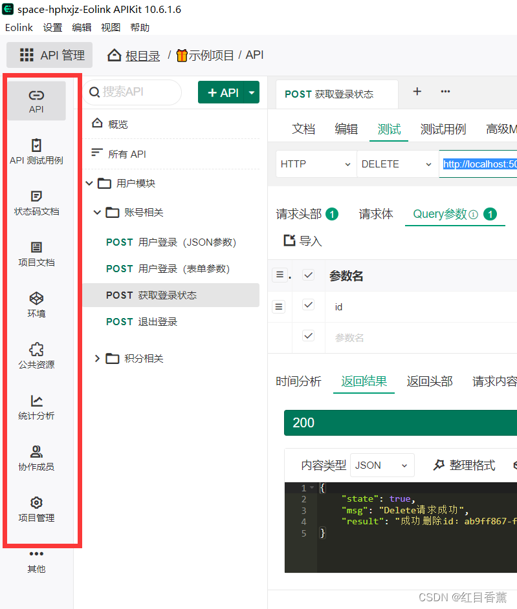Click the 根目录 home icon

pos(115,55)
